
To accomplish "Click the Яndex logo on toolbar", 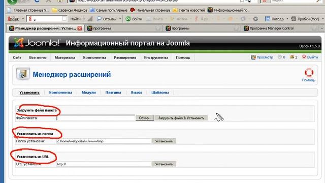I will click(13, 19).
